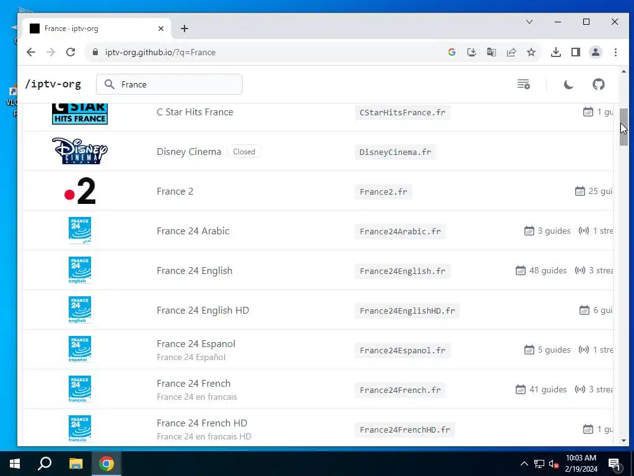Click the share page icon
The image size is (634, 476).
click(x=511, y=52)
